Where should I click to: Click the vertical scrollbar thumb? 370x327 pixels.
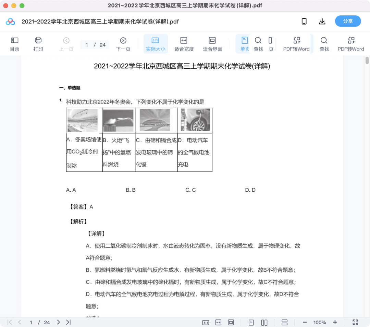(x=367, y=60)
